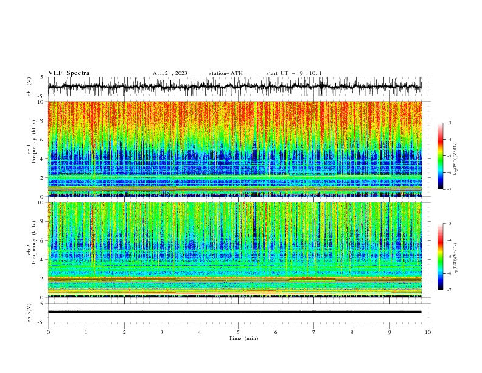The height and width of the screenshot is (373, 482).
Task: Click the date text "Apr.2 , 2023"
Action: [170, 73]
